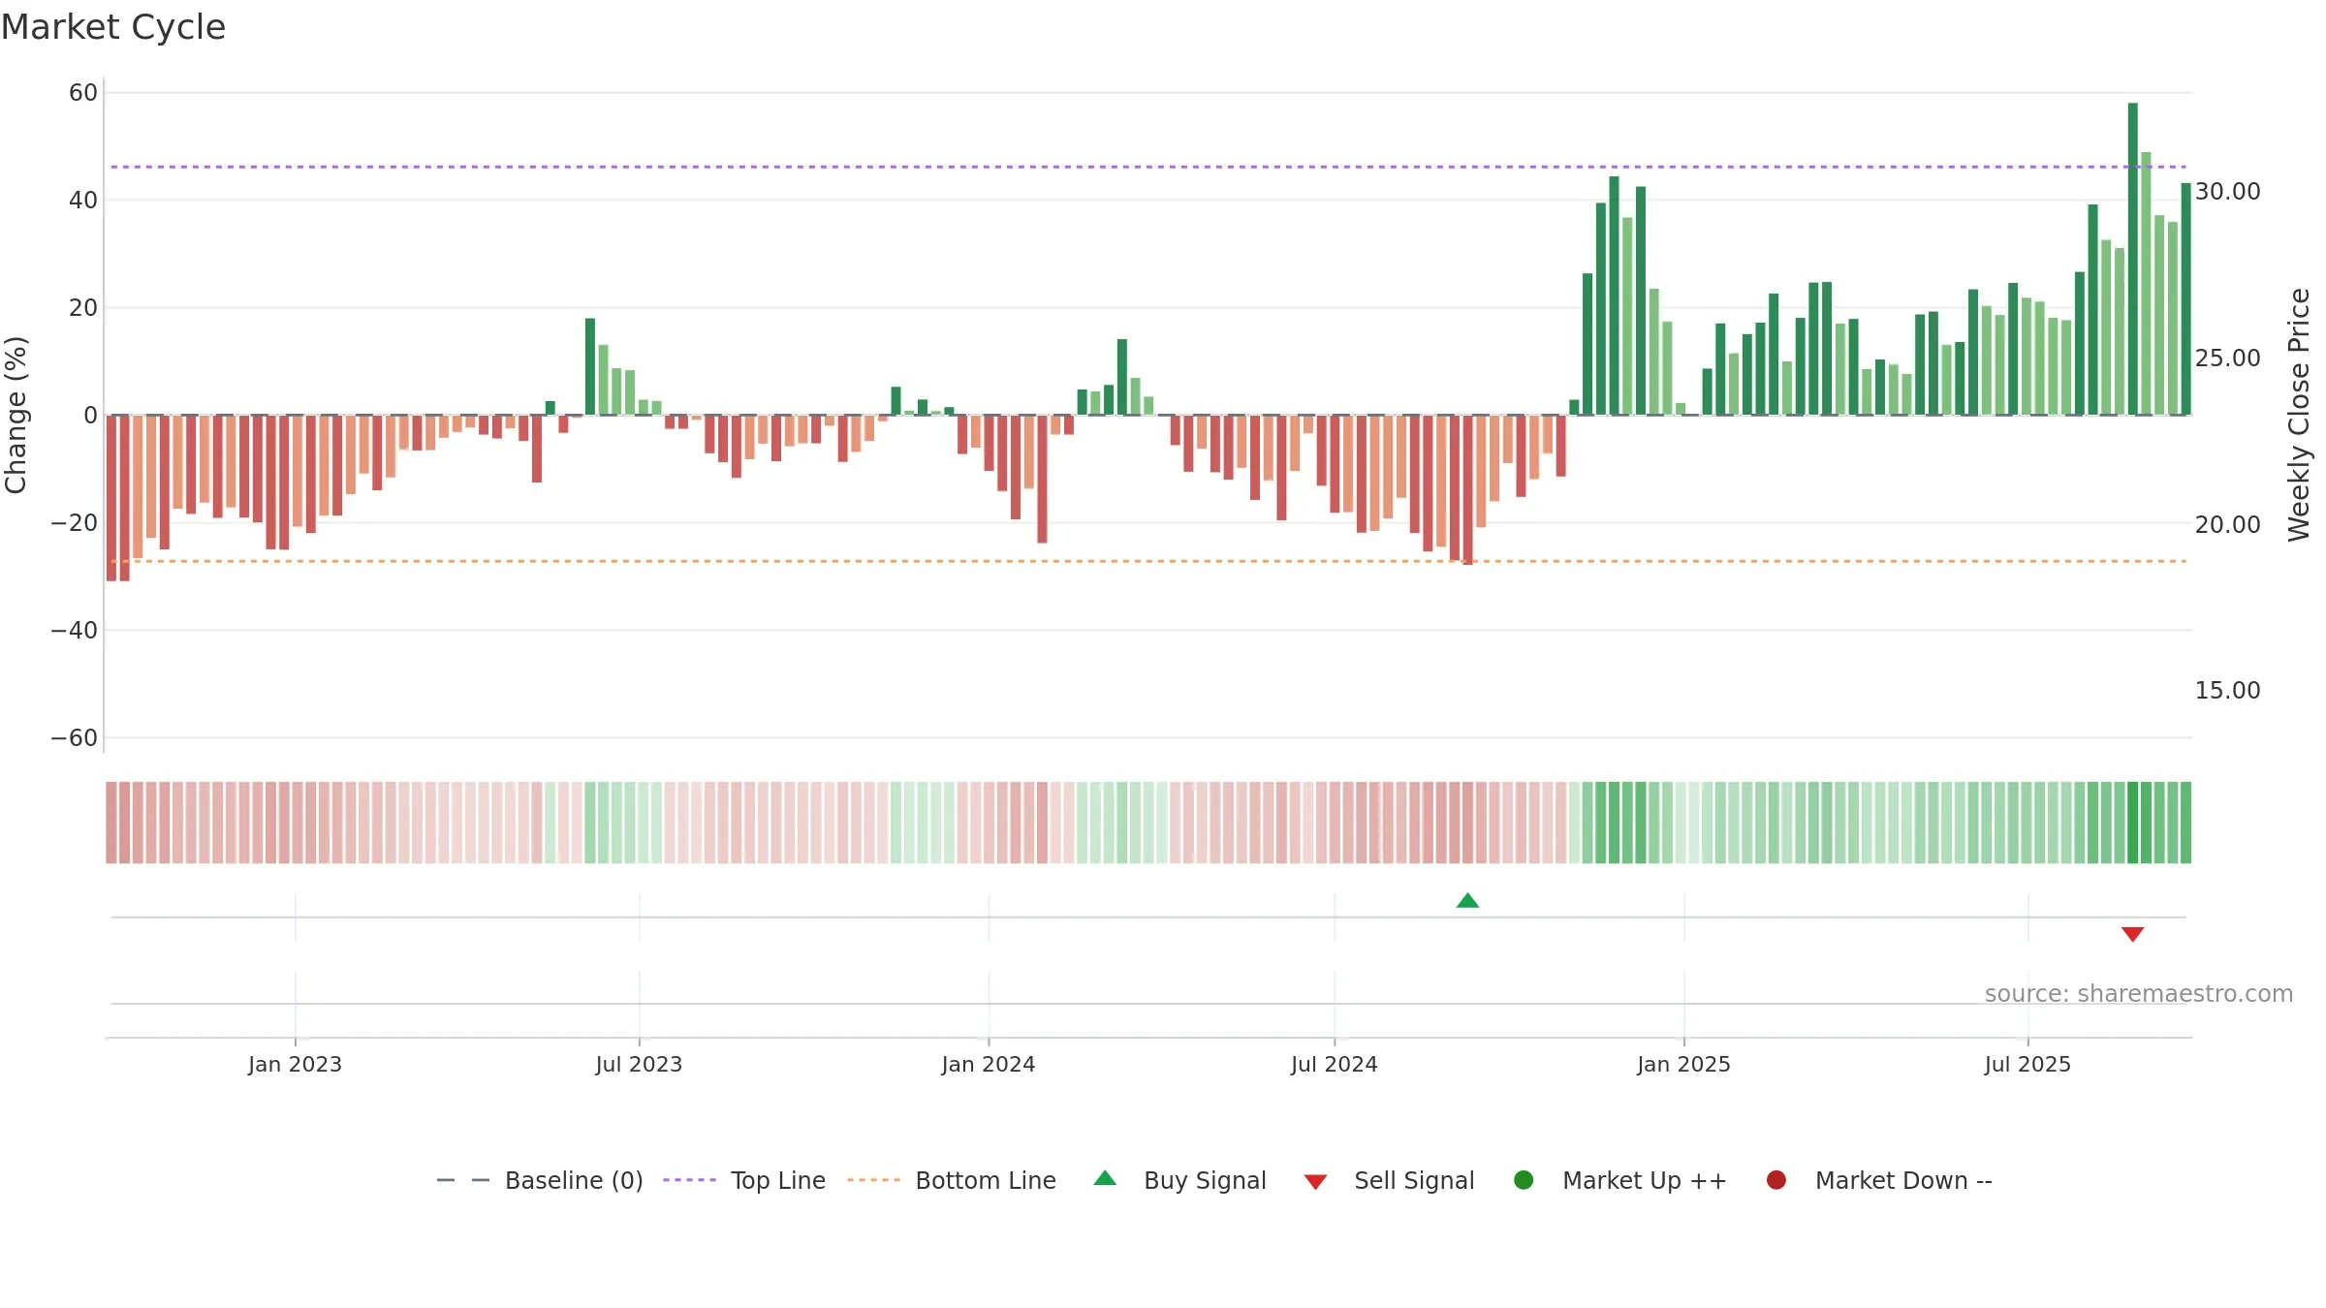Toggle the Sell Signal legend entry

click(1389, 1180)
